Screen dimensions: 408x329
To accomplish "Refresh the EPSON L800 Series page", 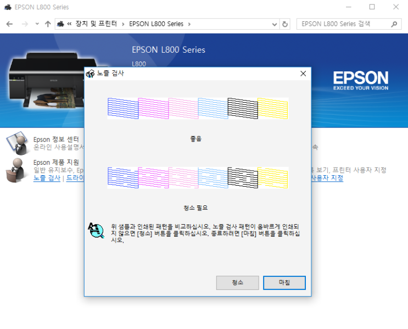I will pos(285,24).
